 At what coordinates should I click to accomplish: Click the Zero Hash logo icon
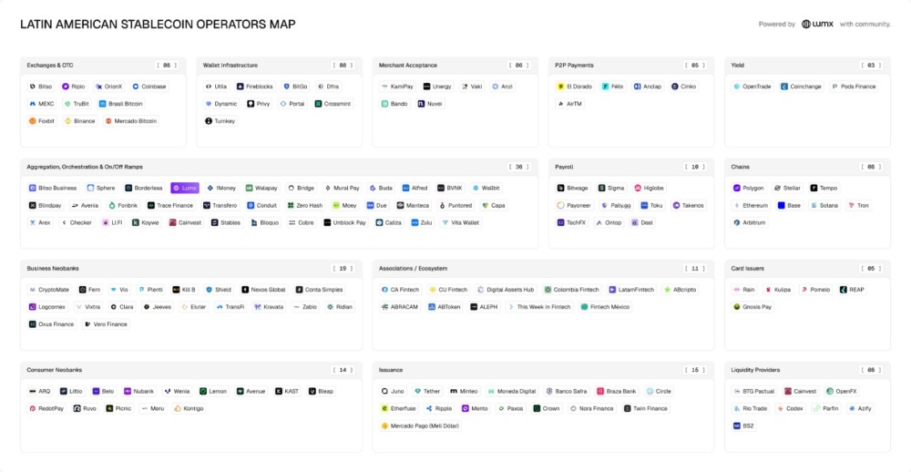[x=291, y=206]
